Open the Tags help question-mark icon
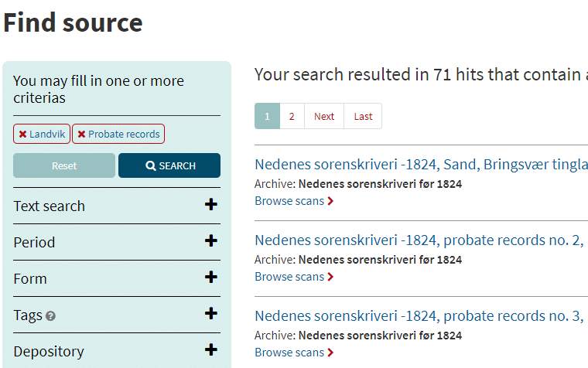Image resolution: width=588 pixels, height=368 pixels. [x=50, y=316]
